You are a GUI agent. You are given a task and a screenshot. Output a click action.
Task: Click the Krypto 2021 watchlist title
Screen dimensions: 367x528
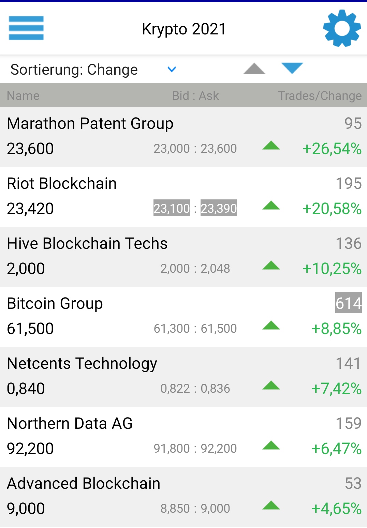click(184, 29)
